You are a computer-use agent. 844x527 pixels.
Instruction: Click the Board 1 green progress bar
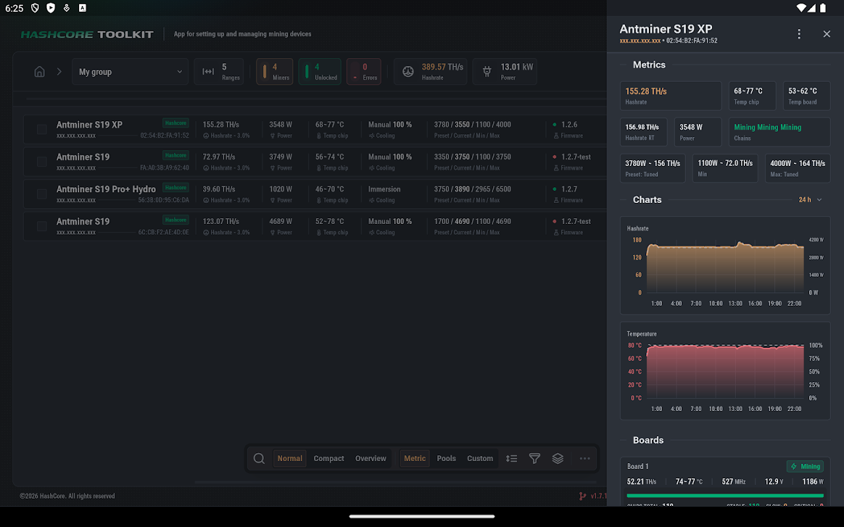(725, 495)
